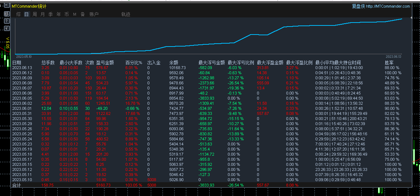Click the 总手数 column header
Viewport: 420px width, 196px height.
tap(48, 63)
